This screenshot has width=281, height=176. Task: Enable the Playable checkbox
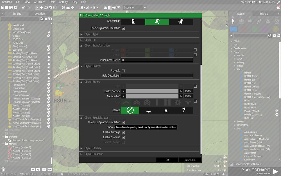[x=123, y=71]
